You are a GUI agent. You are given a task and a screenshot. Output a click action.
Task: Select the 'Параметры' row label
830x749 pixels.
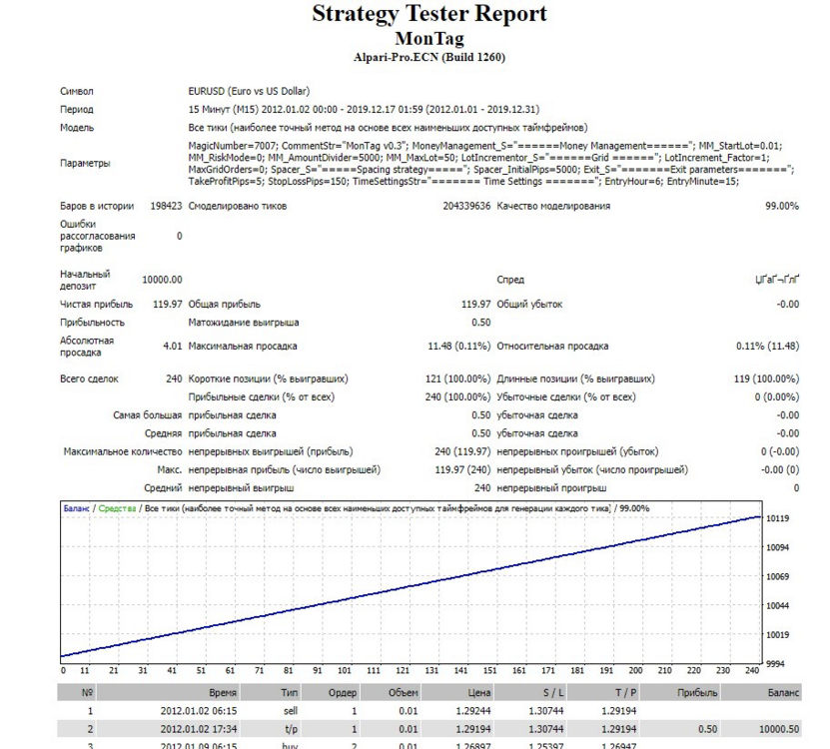85,163
